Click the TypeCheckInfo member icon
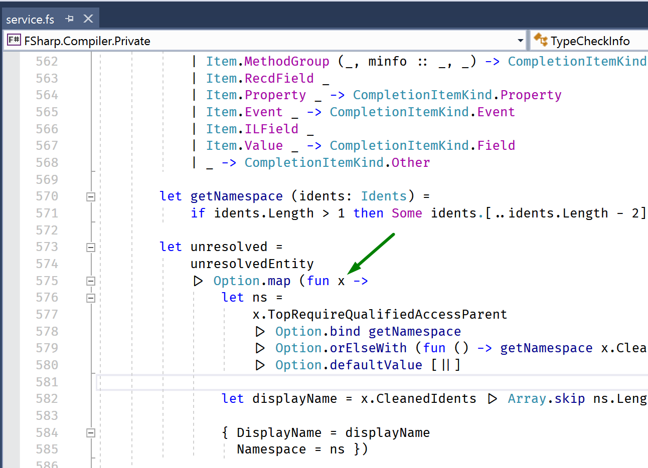The width and height of the screenshot is (648, 468). [x=542, y=40]
